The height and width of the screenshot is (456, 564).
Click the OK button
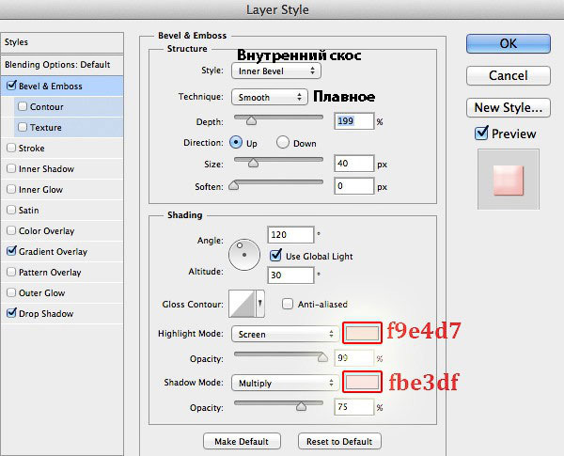tap(509, 44)
